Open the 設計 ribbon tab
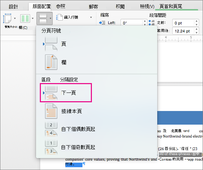 tap(13, 7)
